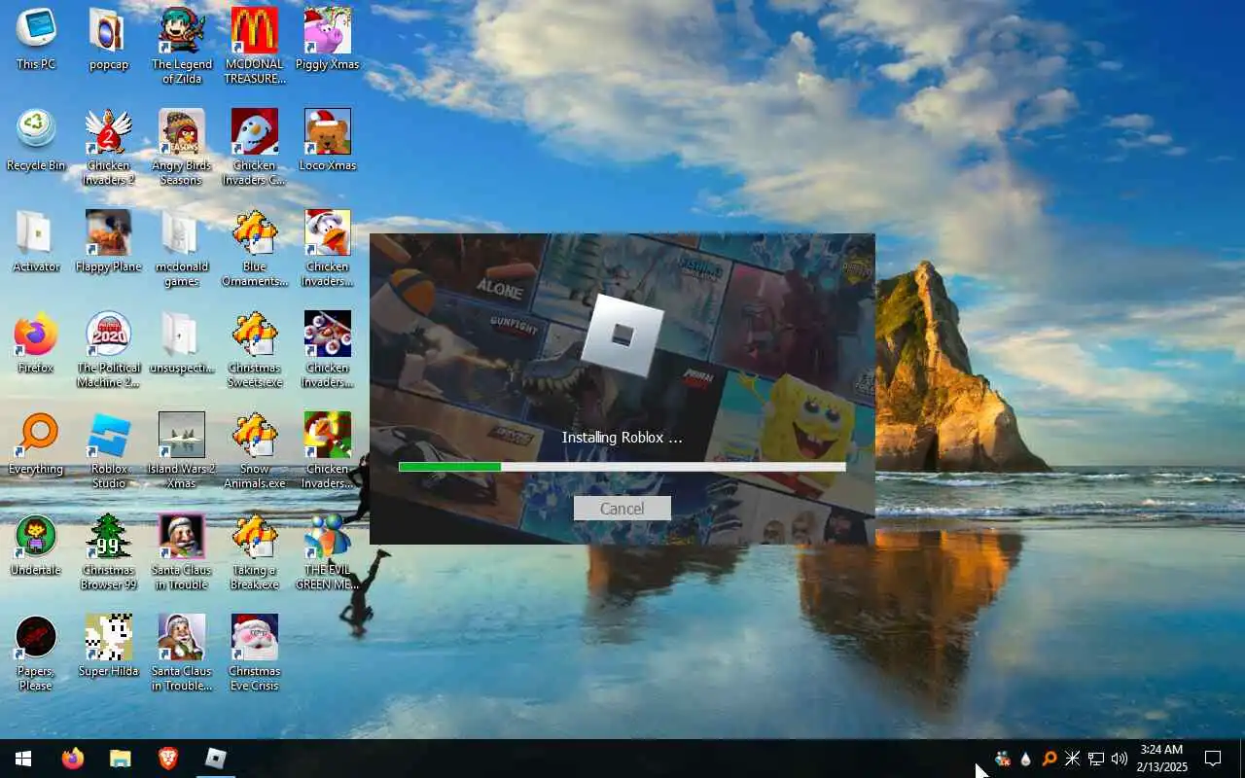
Task: Click the snowflake tray icon
Action: [1072, 759]
